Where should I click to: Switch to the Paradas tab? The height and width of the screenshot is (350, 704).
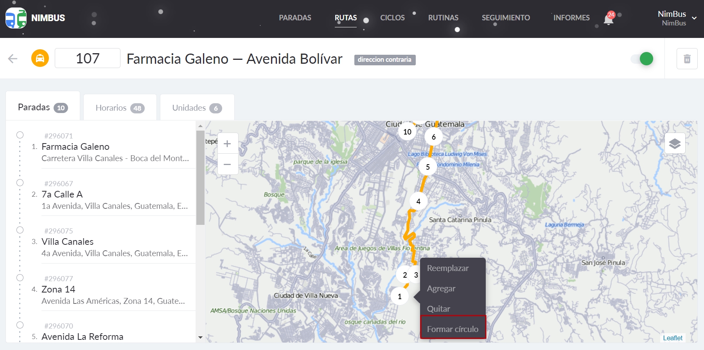pos(43,107)
